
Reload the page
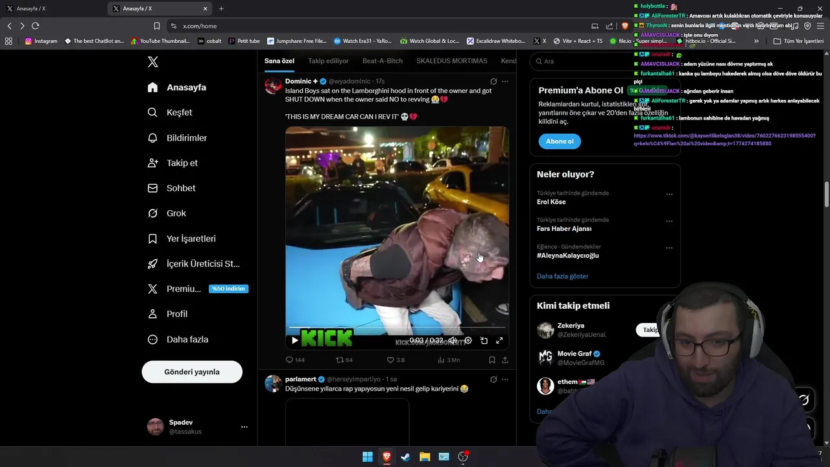(x=35, y=26)
